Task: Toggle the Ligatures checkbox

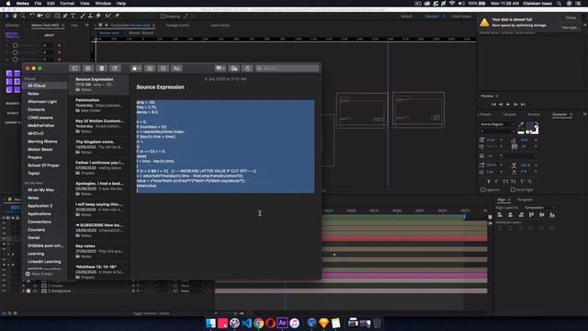Action: pyautogui.click(x=483, y=190)
